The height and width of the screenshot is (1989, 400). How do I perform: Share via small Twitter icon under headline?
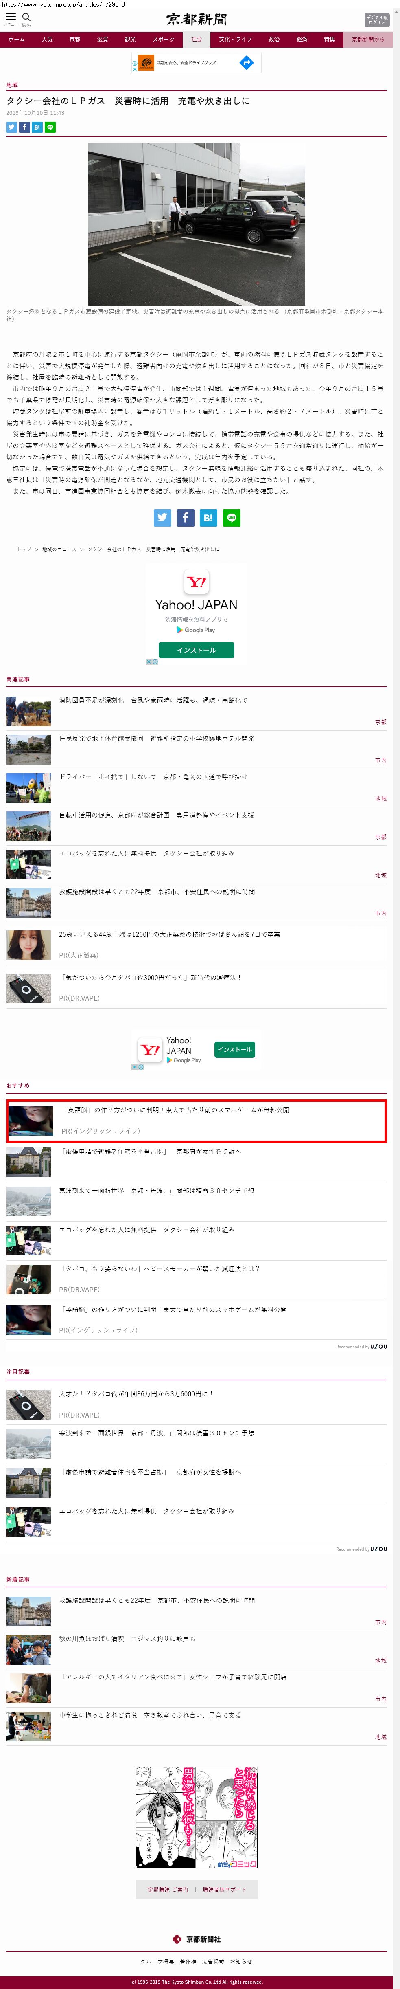tap(11, 127)
